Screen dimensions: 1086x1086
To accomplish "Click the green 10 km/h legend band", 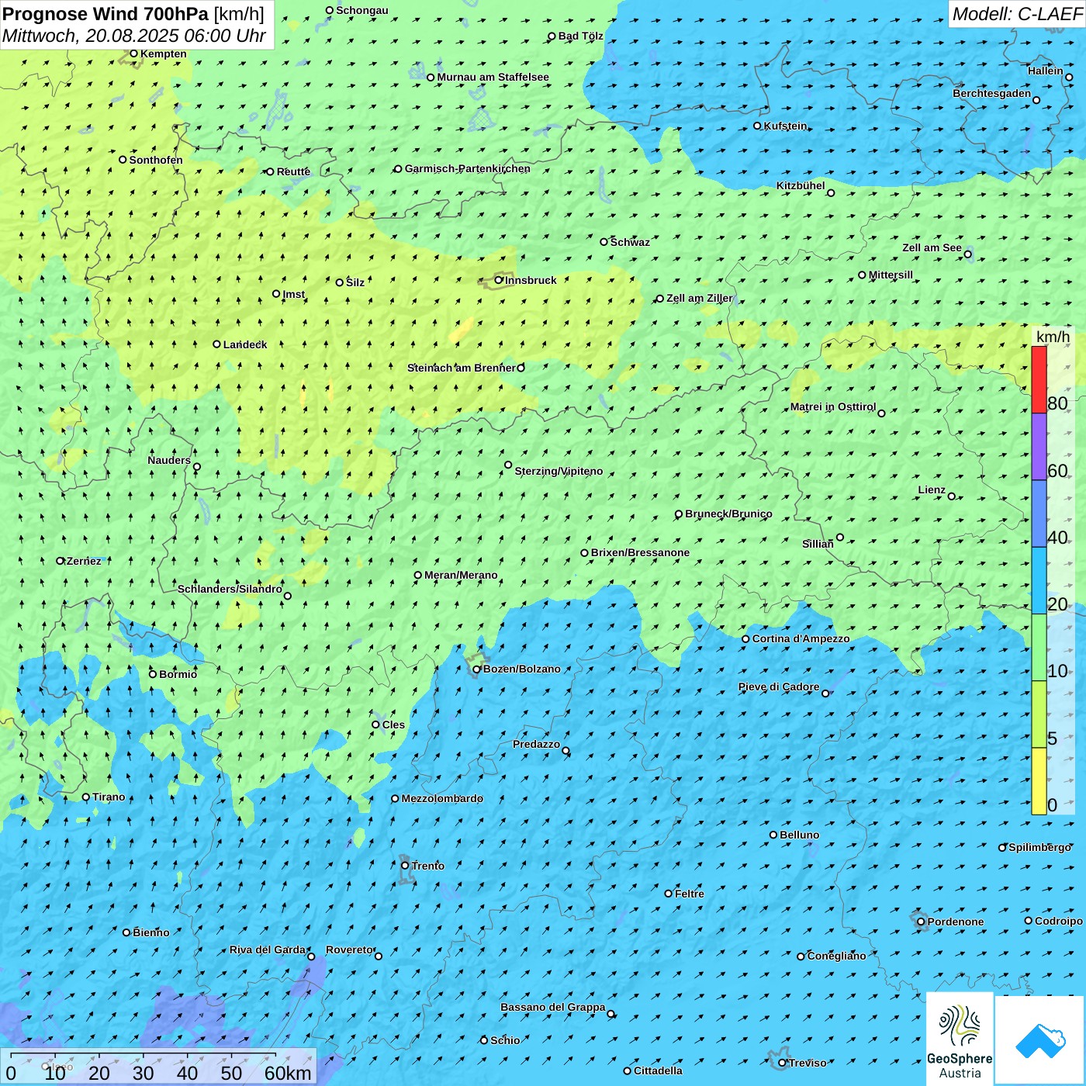I will click(x=1039, y=648).
